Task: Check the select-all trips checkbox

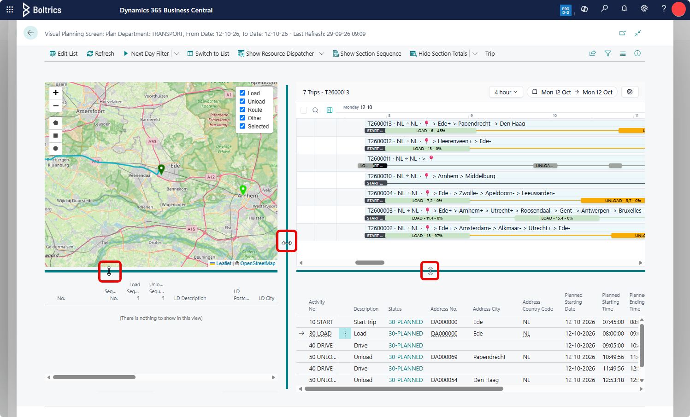Action: click(x=304, y=110)
